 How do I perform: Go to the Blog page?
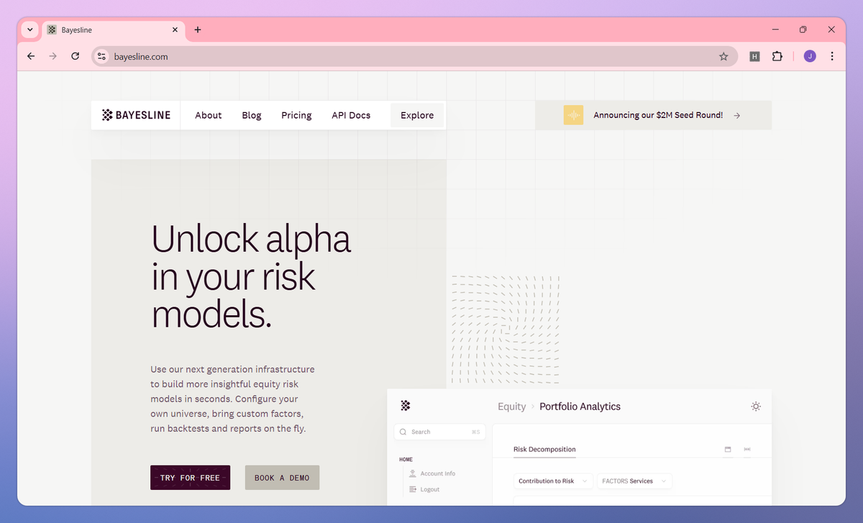pos(252,115)
